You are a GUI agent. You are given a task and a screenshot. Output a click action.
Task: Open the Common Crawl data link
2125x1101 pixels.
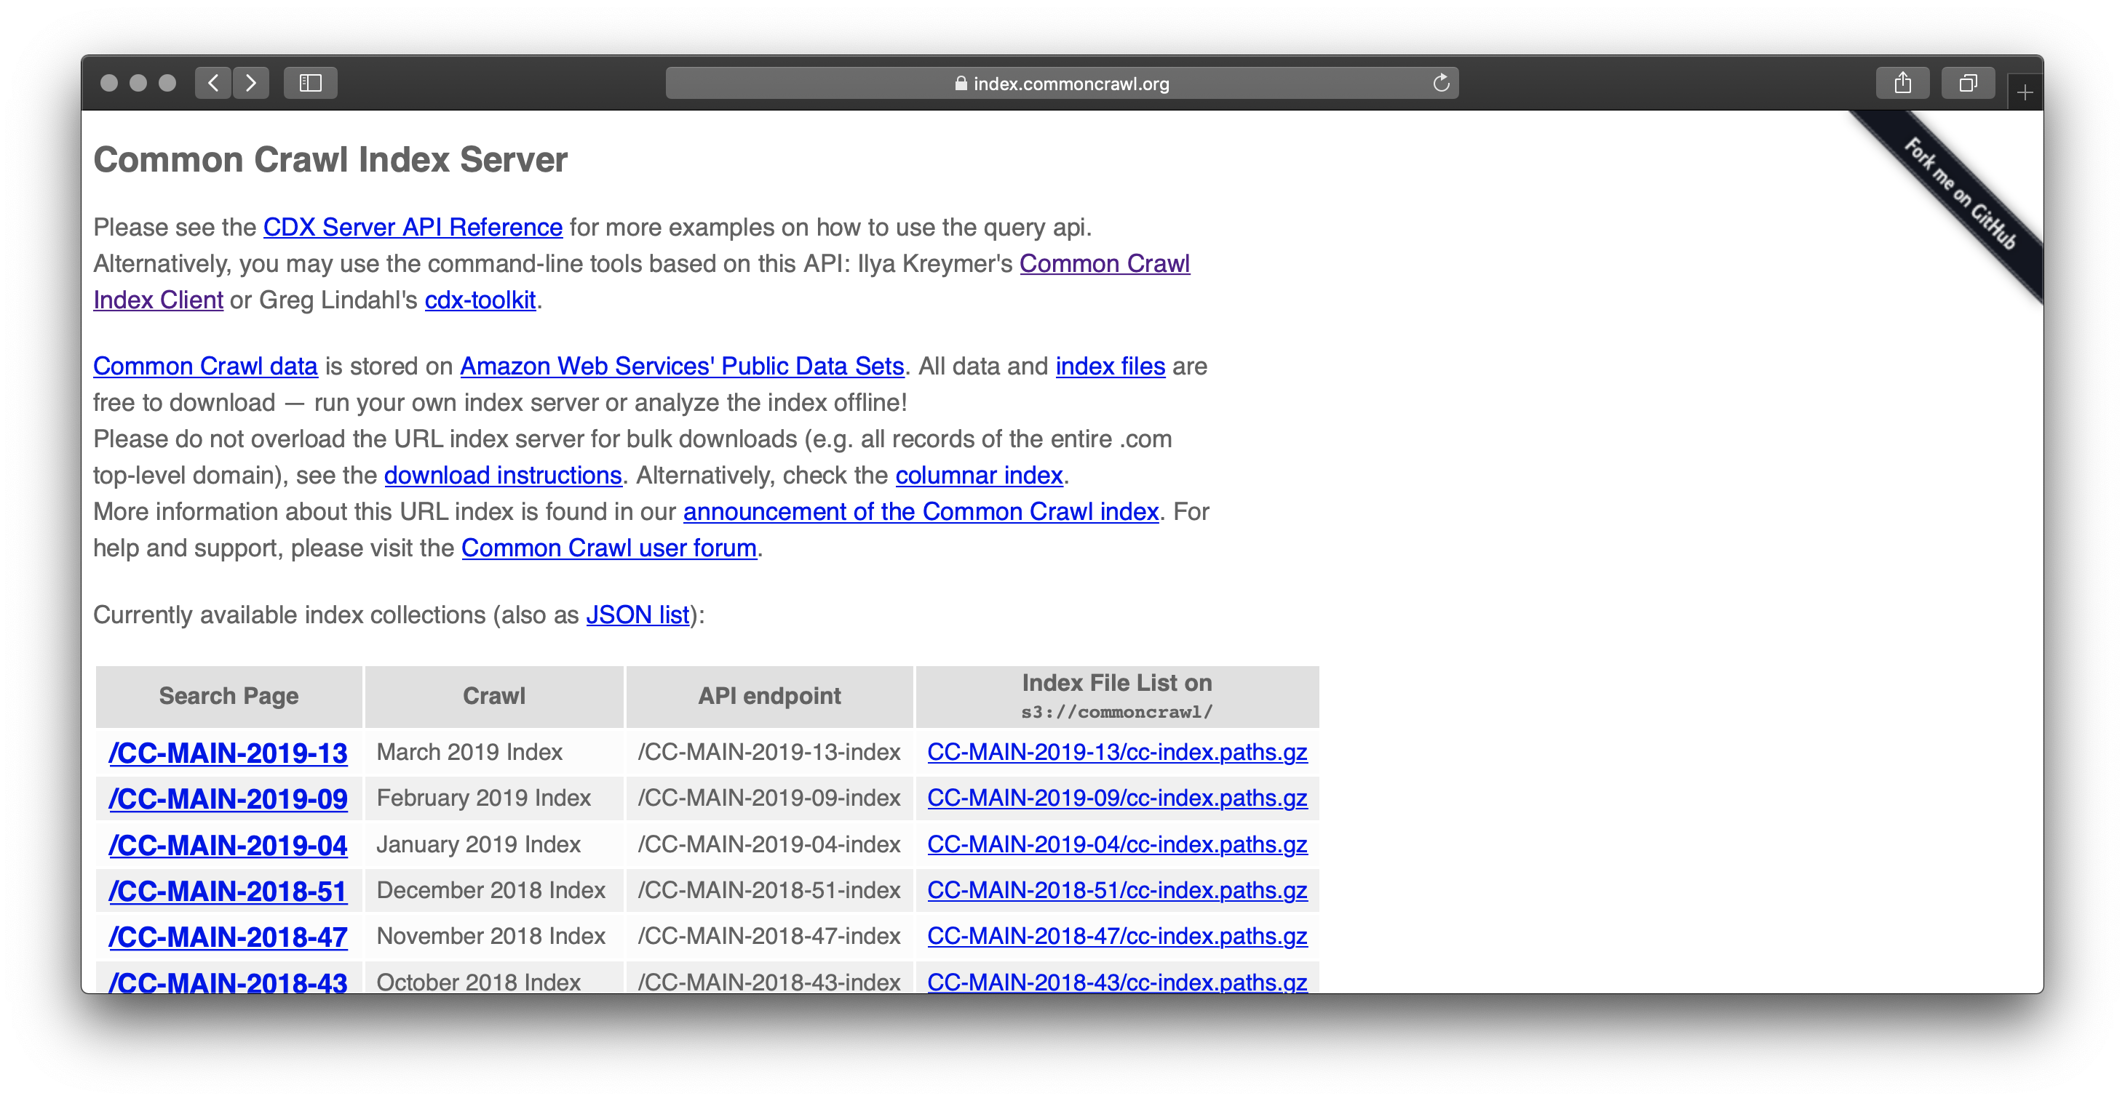tap(205, 366)
